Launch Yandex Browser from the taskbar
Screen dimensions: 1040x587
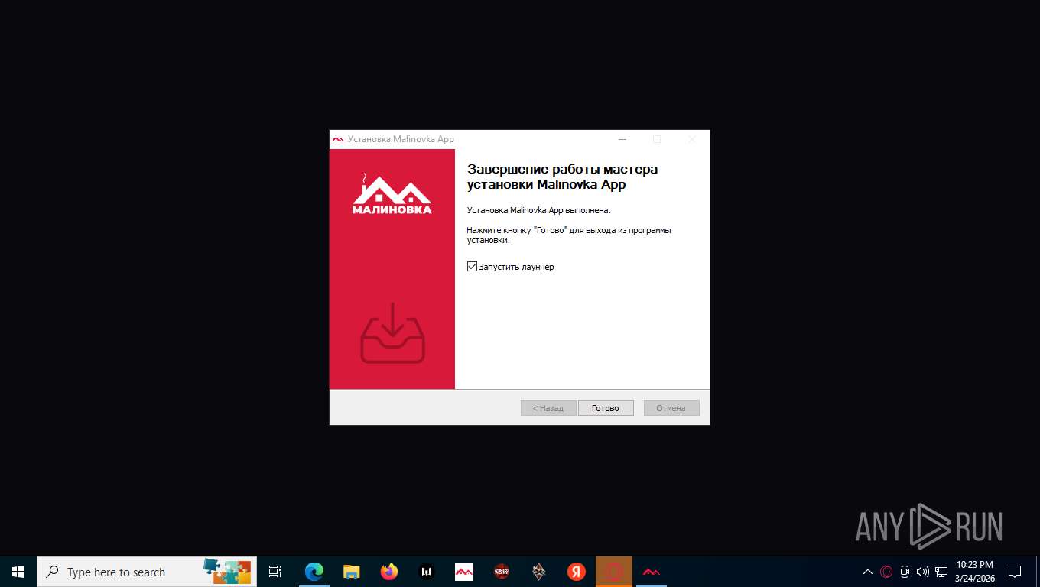pos(577,572)
